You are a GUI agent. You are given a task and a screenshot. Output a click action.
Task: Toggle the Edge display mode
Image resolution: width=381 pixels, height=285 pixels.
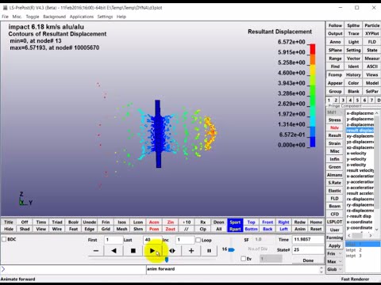(x=90, y=229)
